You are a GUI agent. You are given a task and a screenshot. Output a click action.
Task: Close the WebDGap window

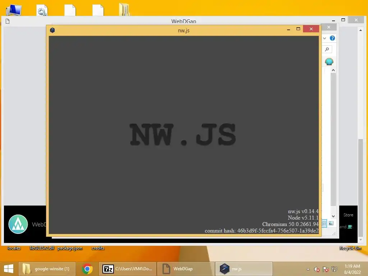[x=356, y=20]
